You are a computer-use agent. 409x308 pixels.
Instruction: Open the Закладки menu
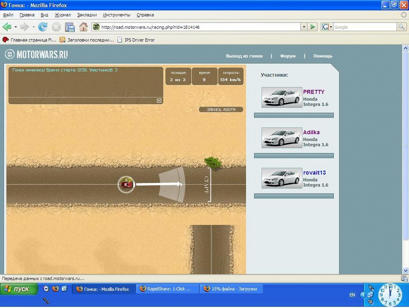pos(87,15)
